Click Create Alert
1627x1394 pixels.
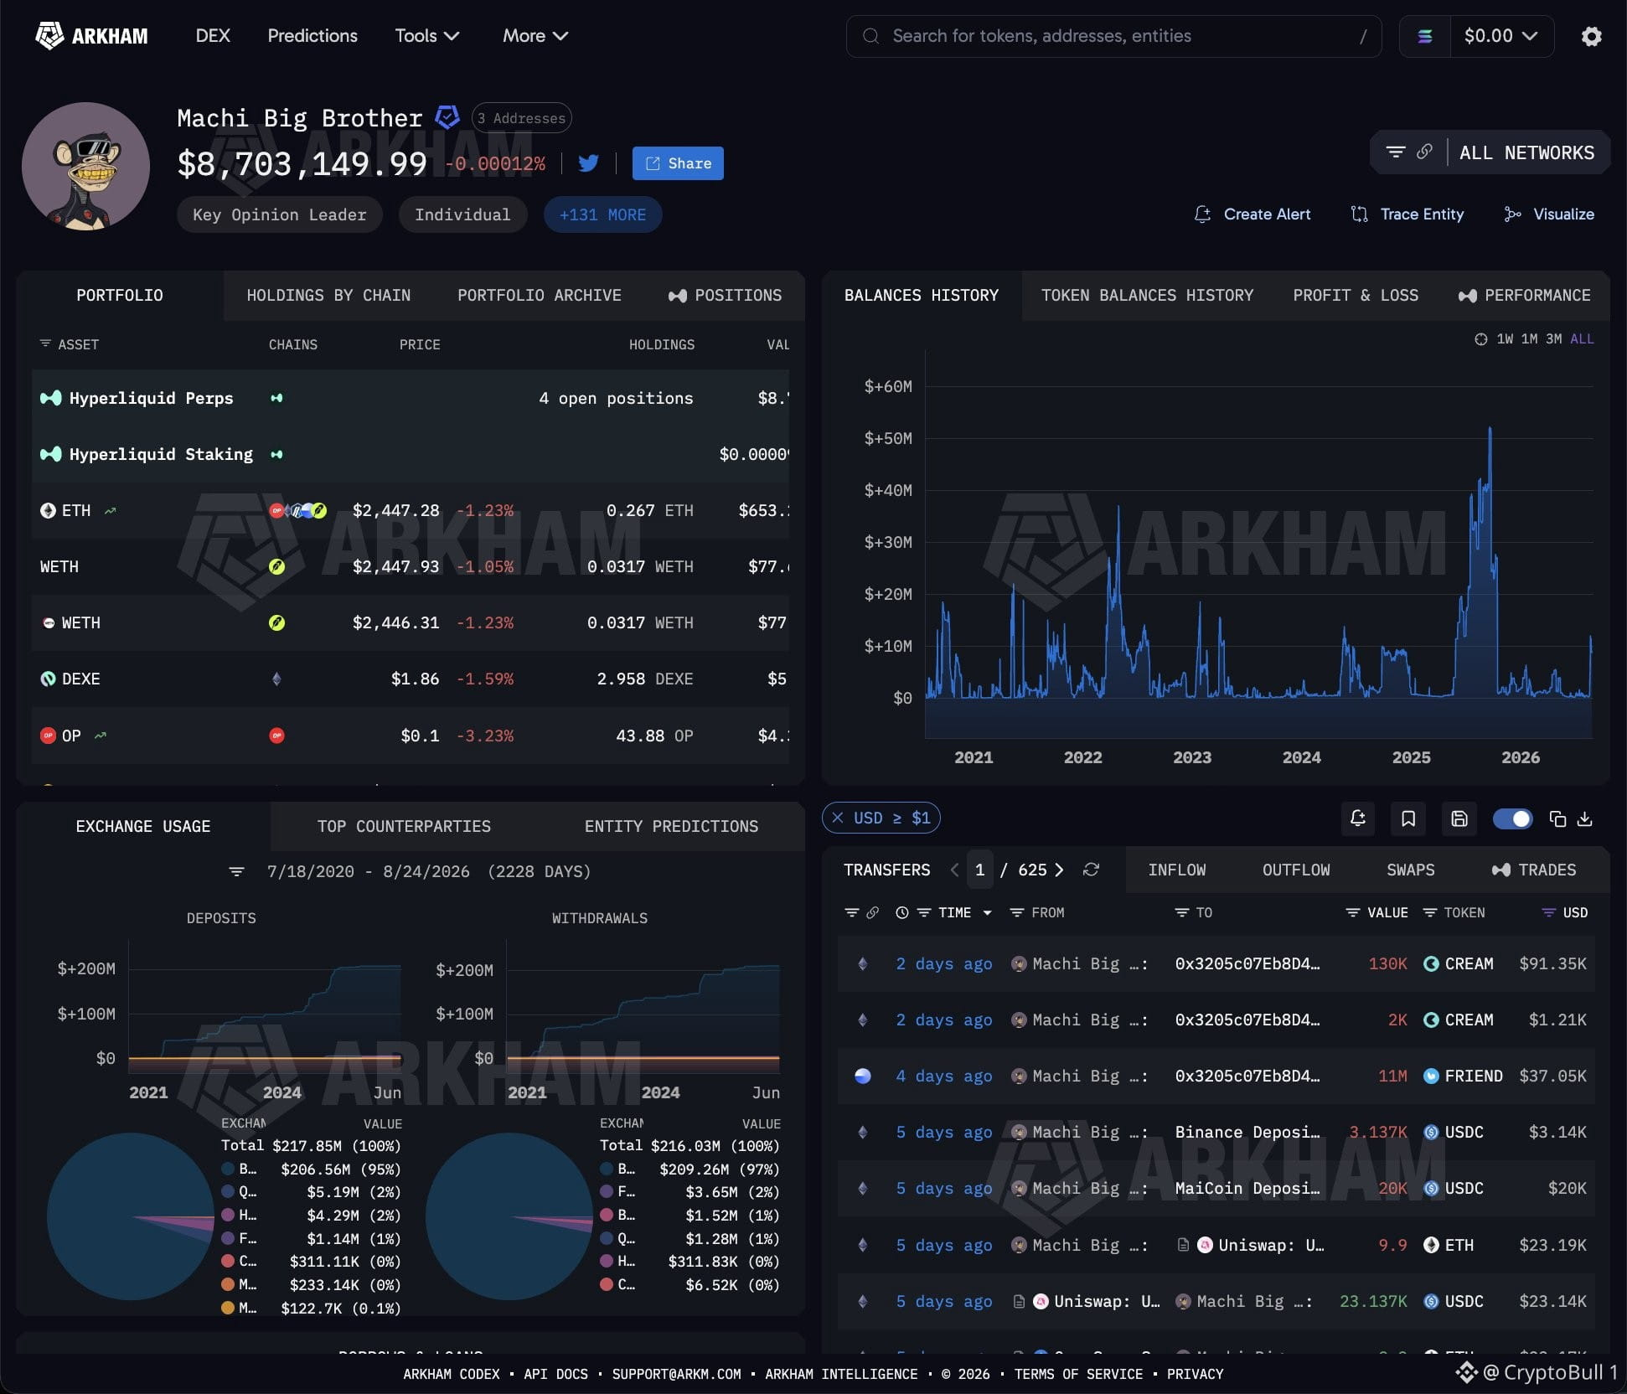pos(1252,214)
